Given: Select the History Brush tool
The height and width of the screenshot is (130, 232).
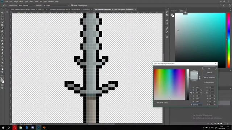Looking at the screenshot, I should click(x=2, y=41).
